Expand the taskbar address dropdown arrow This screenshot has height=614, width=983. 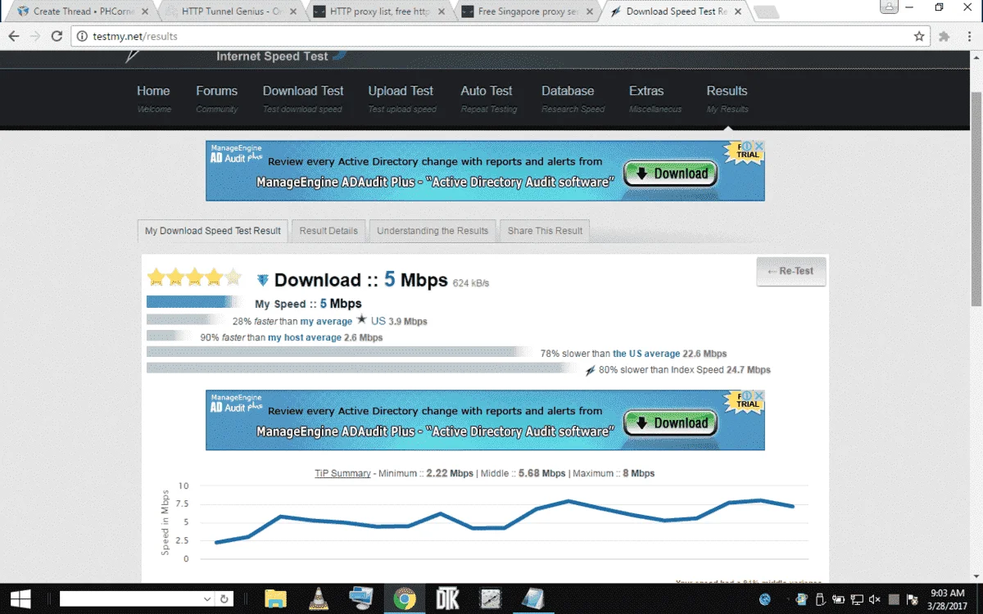pos(207,599)
